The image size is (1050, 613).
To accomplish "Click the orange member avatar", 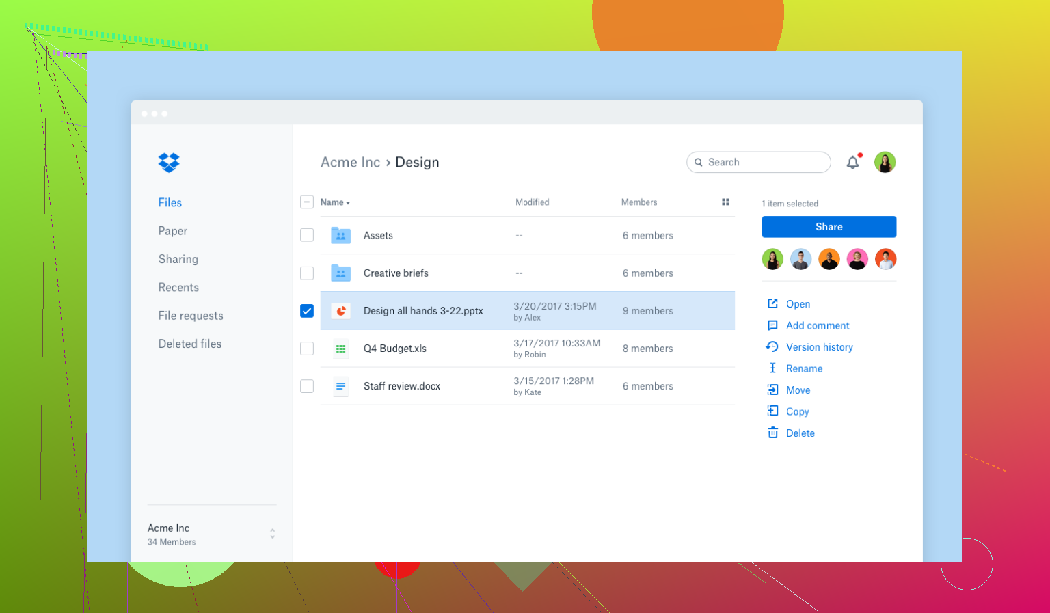I will point(829,260).
